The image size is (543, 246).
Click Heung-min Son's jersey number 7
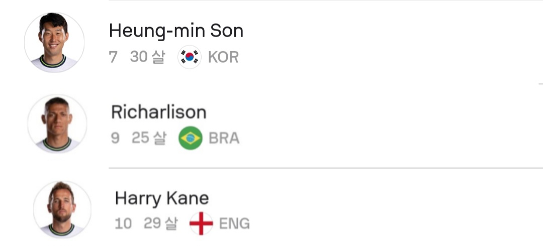pyautogui.click(x=113, y=57)
